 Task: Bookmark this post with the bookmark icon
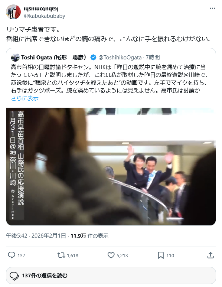click(x=161, y=255)
